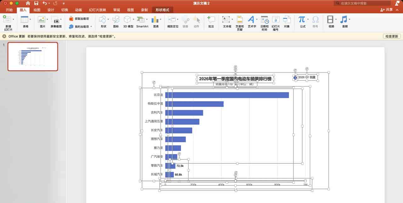Switch to the Animations (动画) tab
403x203 pixels.
click(78, 10)
